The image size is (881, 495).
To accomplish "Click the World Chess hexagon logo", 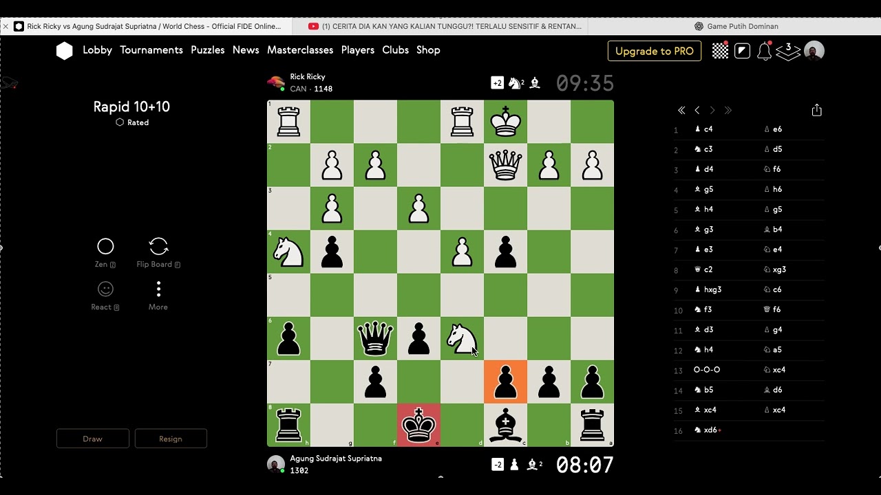I will (x=64, y=51).
